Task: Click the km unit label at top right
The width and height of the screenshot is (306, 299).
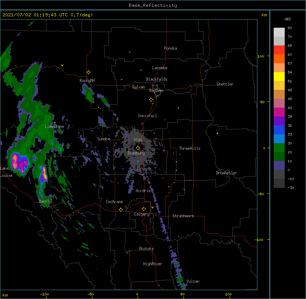Action: (264, 15)
